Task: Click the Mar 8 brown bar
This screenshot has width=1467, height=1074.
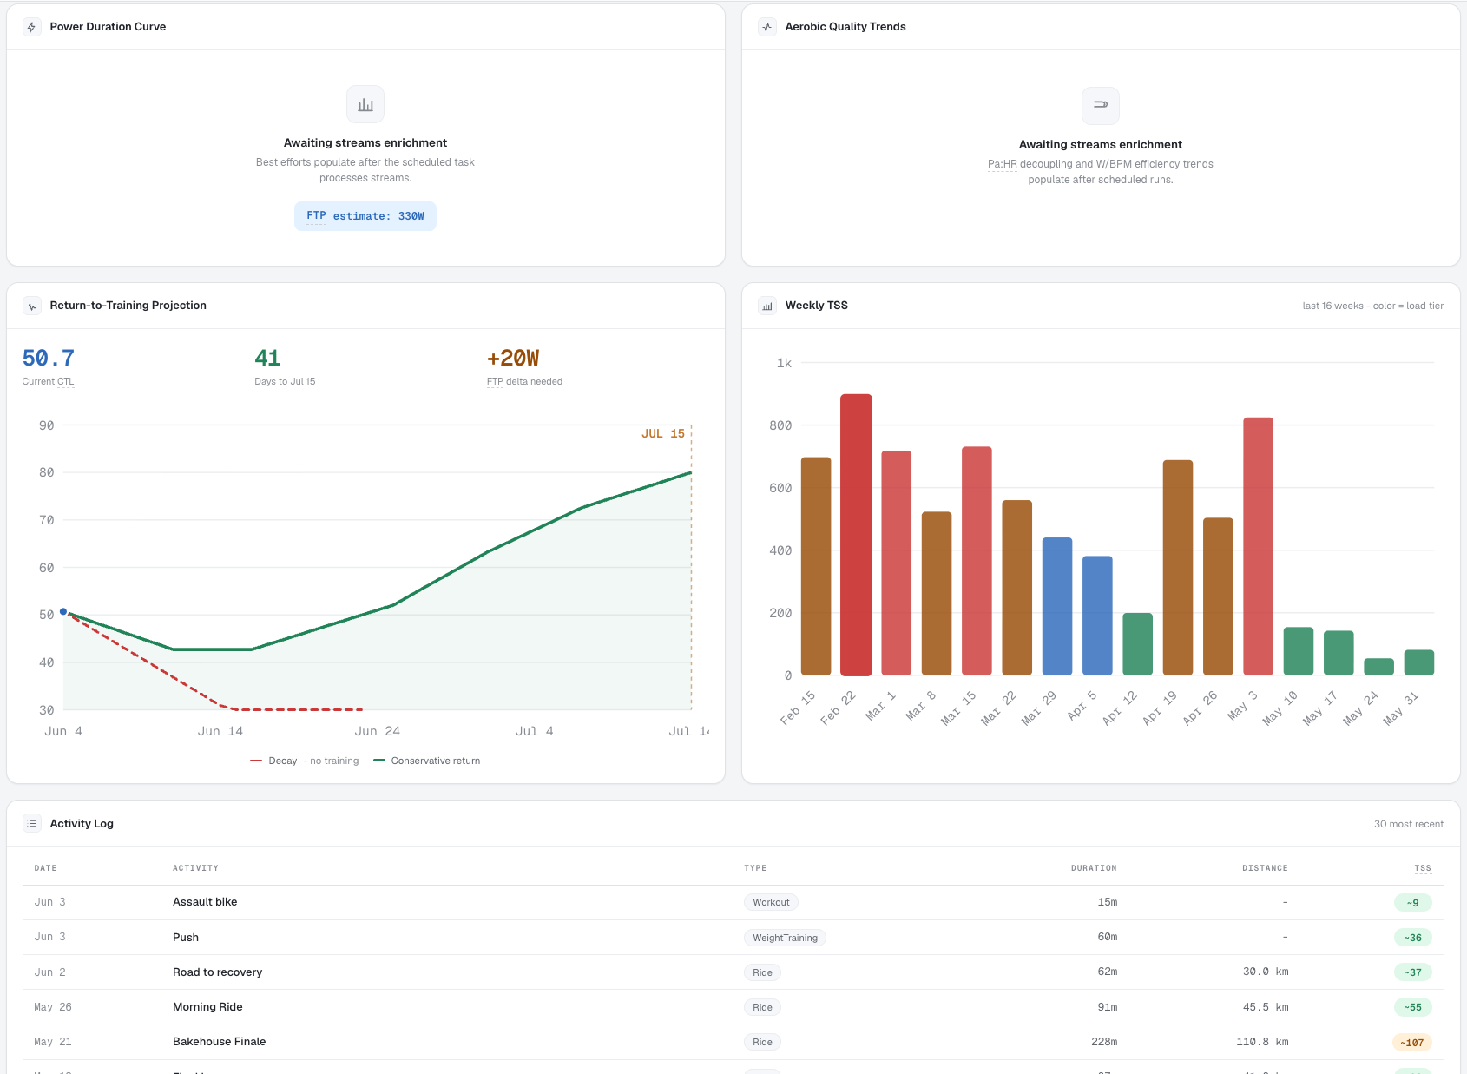Action: pyautogui.click(x=937, y=593)
